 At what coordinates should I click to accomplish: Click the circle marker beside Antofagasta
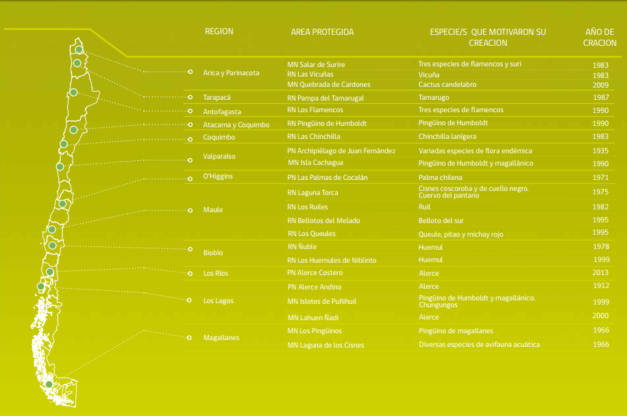pos(190,111)
